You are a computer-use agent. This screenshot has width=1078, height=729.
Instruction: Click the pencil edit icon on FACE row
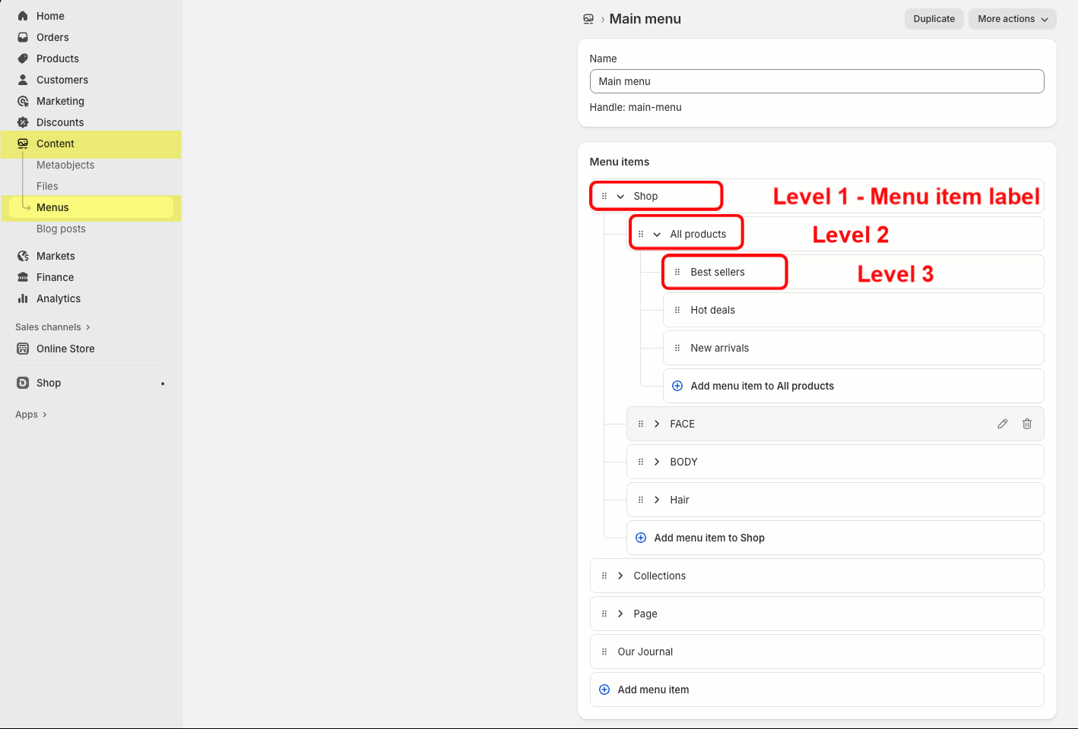[x=1003, y=424]
